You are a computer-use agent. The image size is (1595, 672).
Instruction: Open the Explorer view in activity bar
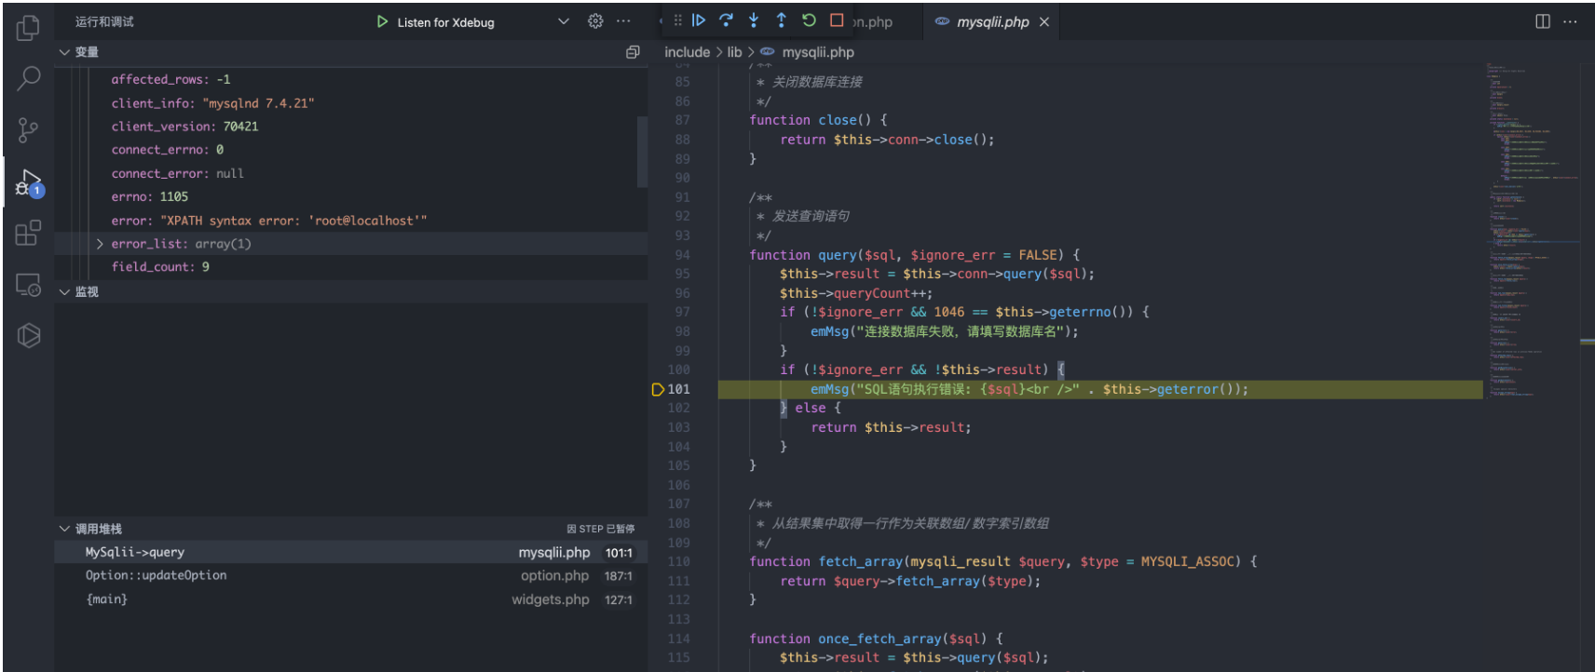pyautogui.click(x=28, y=28)
